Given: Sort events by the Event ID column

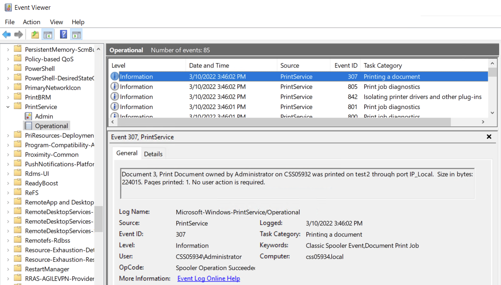Looking at the screenshot, I should coord(346,65).
